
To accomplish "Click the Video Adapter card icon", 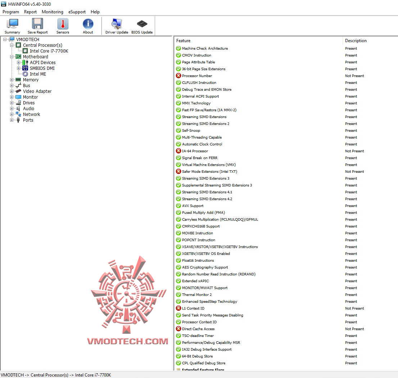I will (x=18, y=91).
